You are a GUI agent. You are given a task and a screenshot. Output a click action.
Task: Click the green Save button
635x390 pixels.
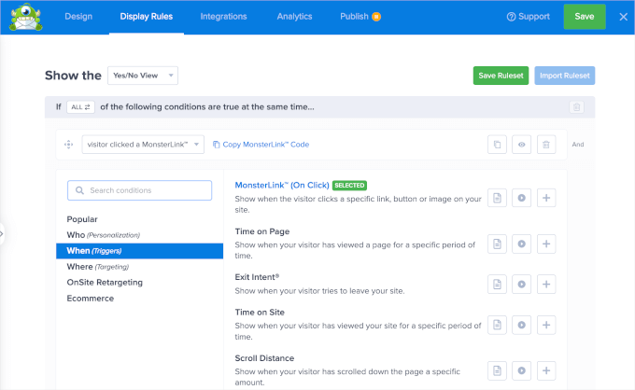click(x=585, y=17)
